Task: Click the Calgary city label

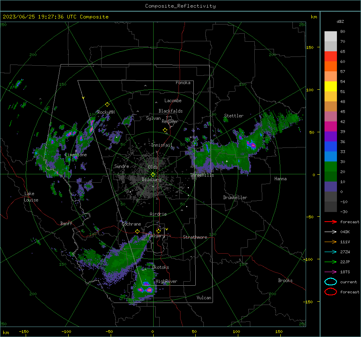Action: click(x=156, y=236)
